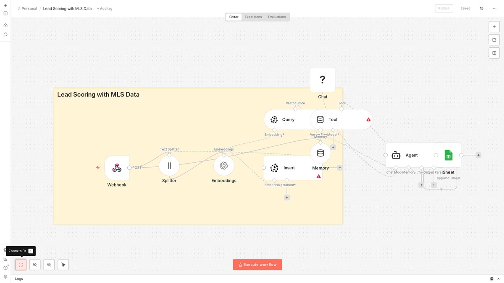Click the Webhook trigger lightning bolt icon
Screen dimensions: 504x283
tap(98, 167)
